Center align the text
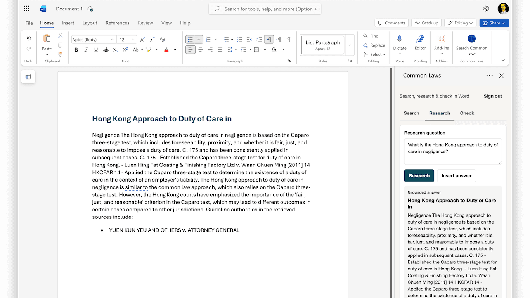This screenshot has width=530, height=298. (201, 50)
